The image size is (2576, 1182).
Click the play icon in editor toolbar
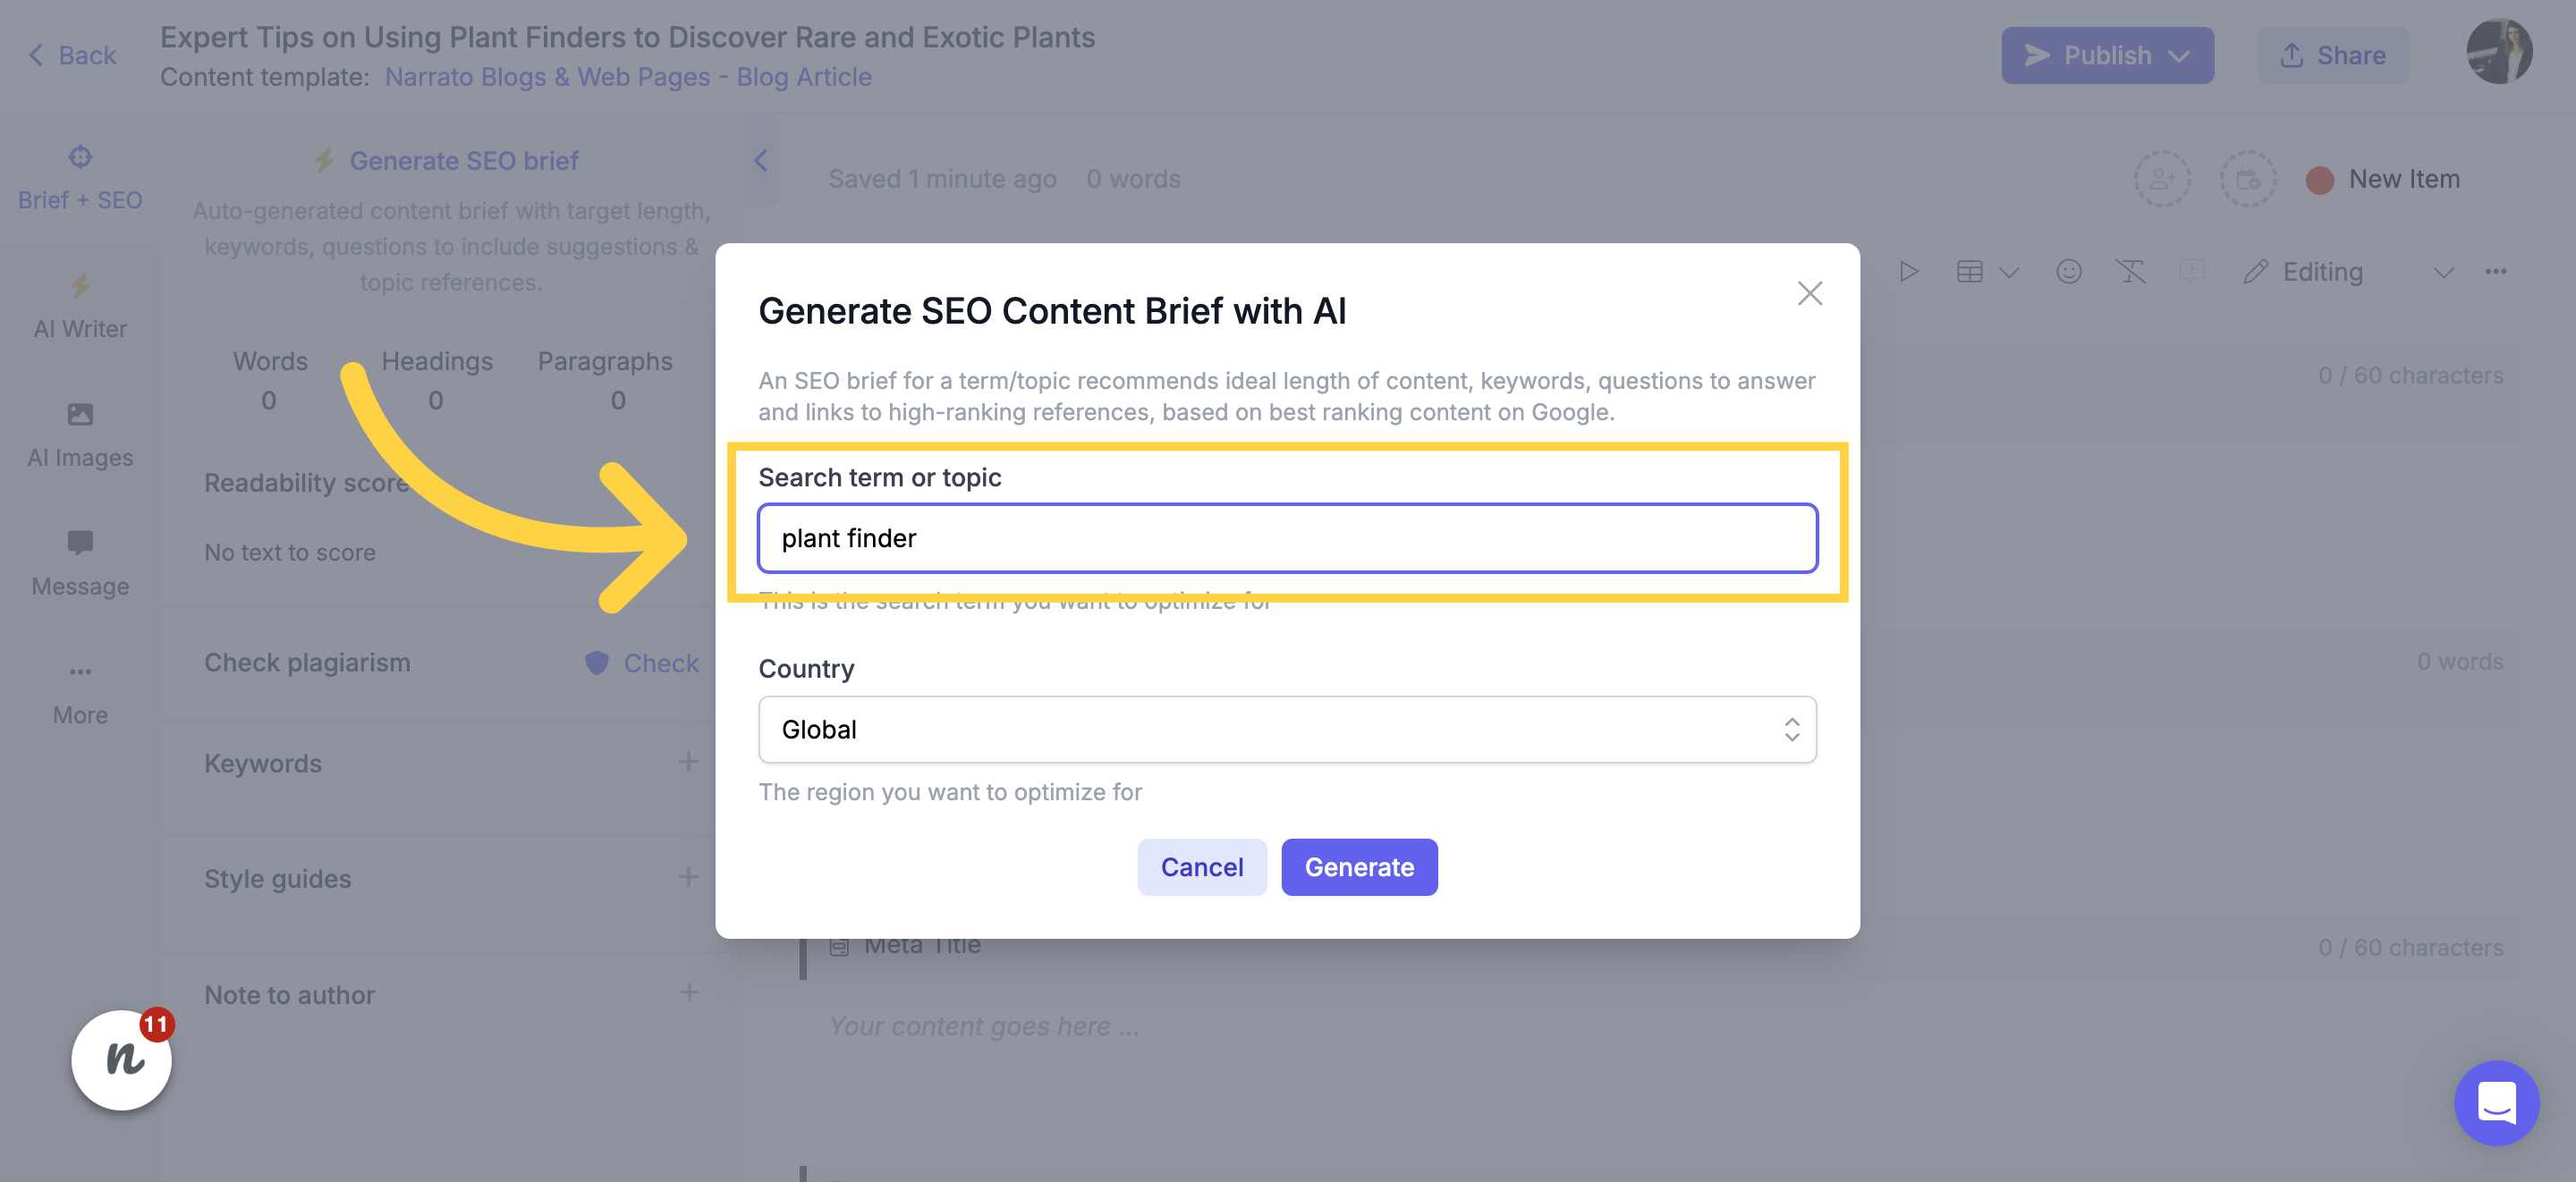click(x=1908, y=272)
